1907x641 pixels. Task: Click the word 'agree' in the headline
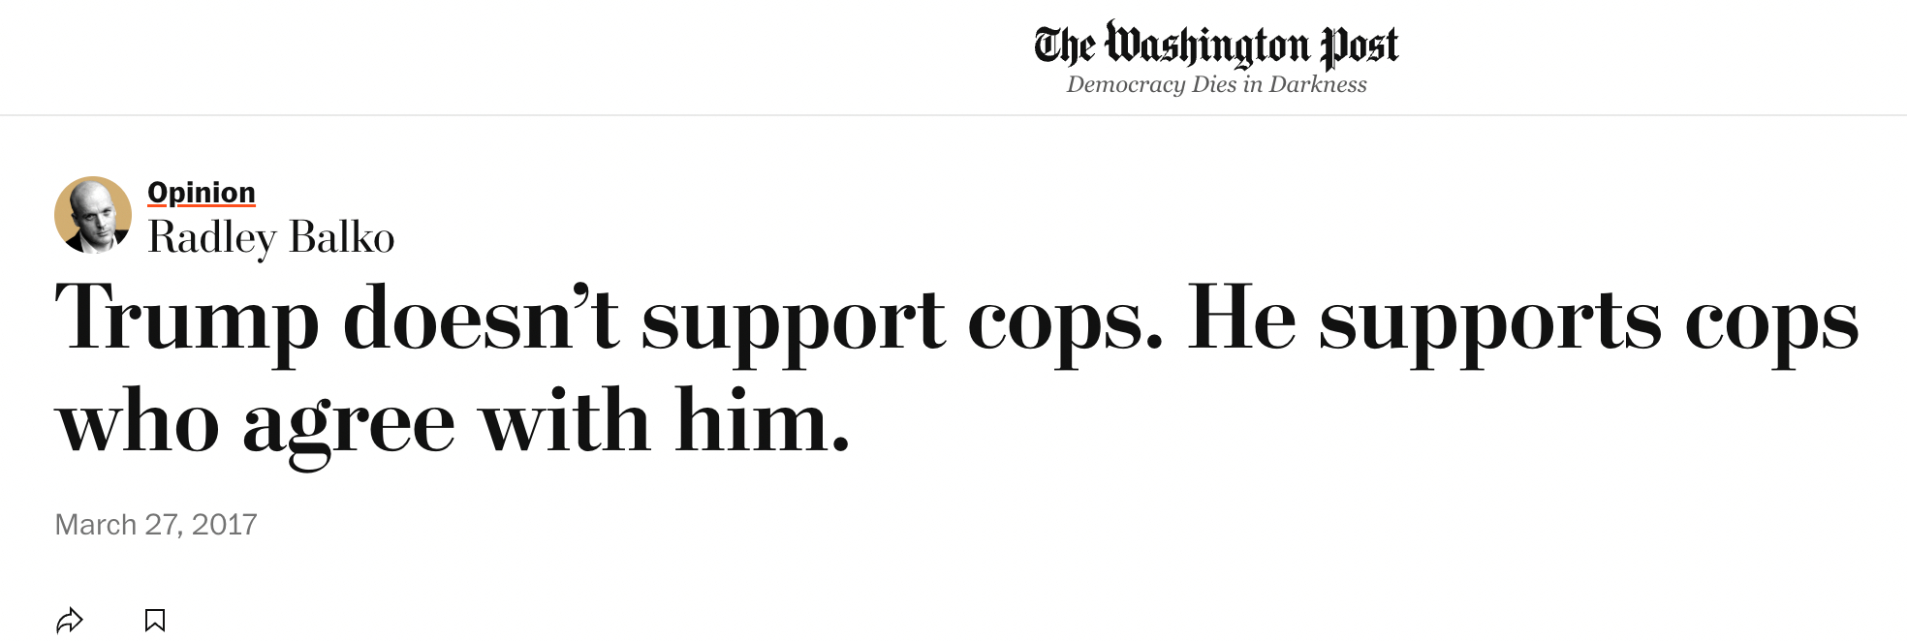coord(349,424)
